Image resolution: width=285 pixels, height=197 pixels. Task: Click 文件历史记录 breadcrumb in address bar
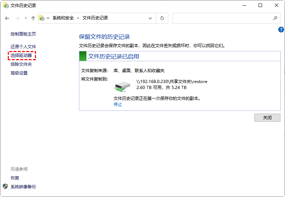(x=95, y=18)
